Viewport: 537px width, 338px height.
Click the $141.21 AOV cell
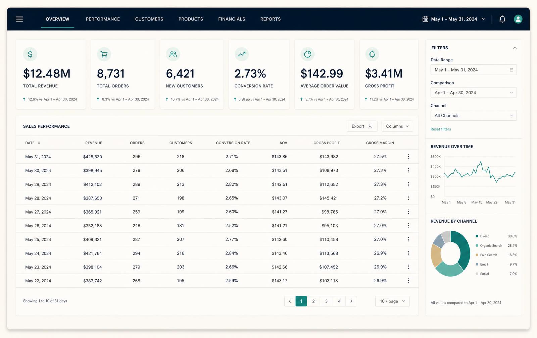click(280, 226)
